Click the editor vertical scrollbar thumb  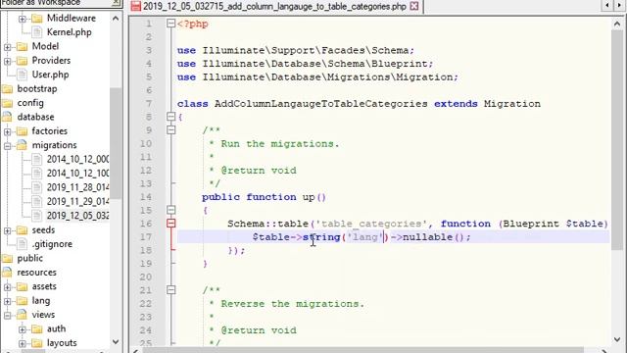point(617,139)
